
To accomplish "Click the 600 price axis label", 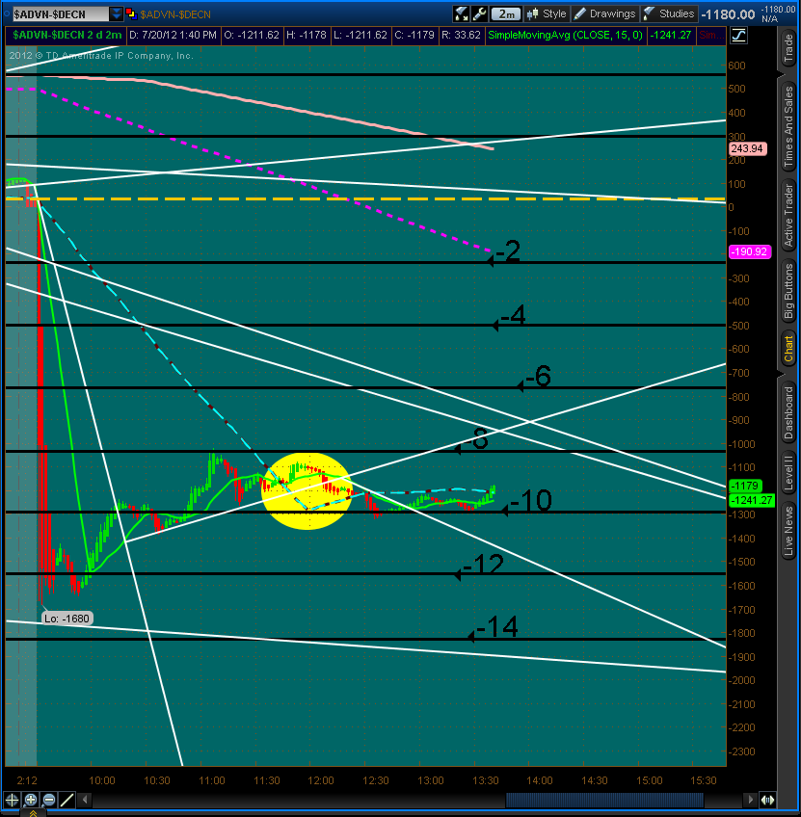I will (736, 66).
